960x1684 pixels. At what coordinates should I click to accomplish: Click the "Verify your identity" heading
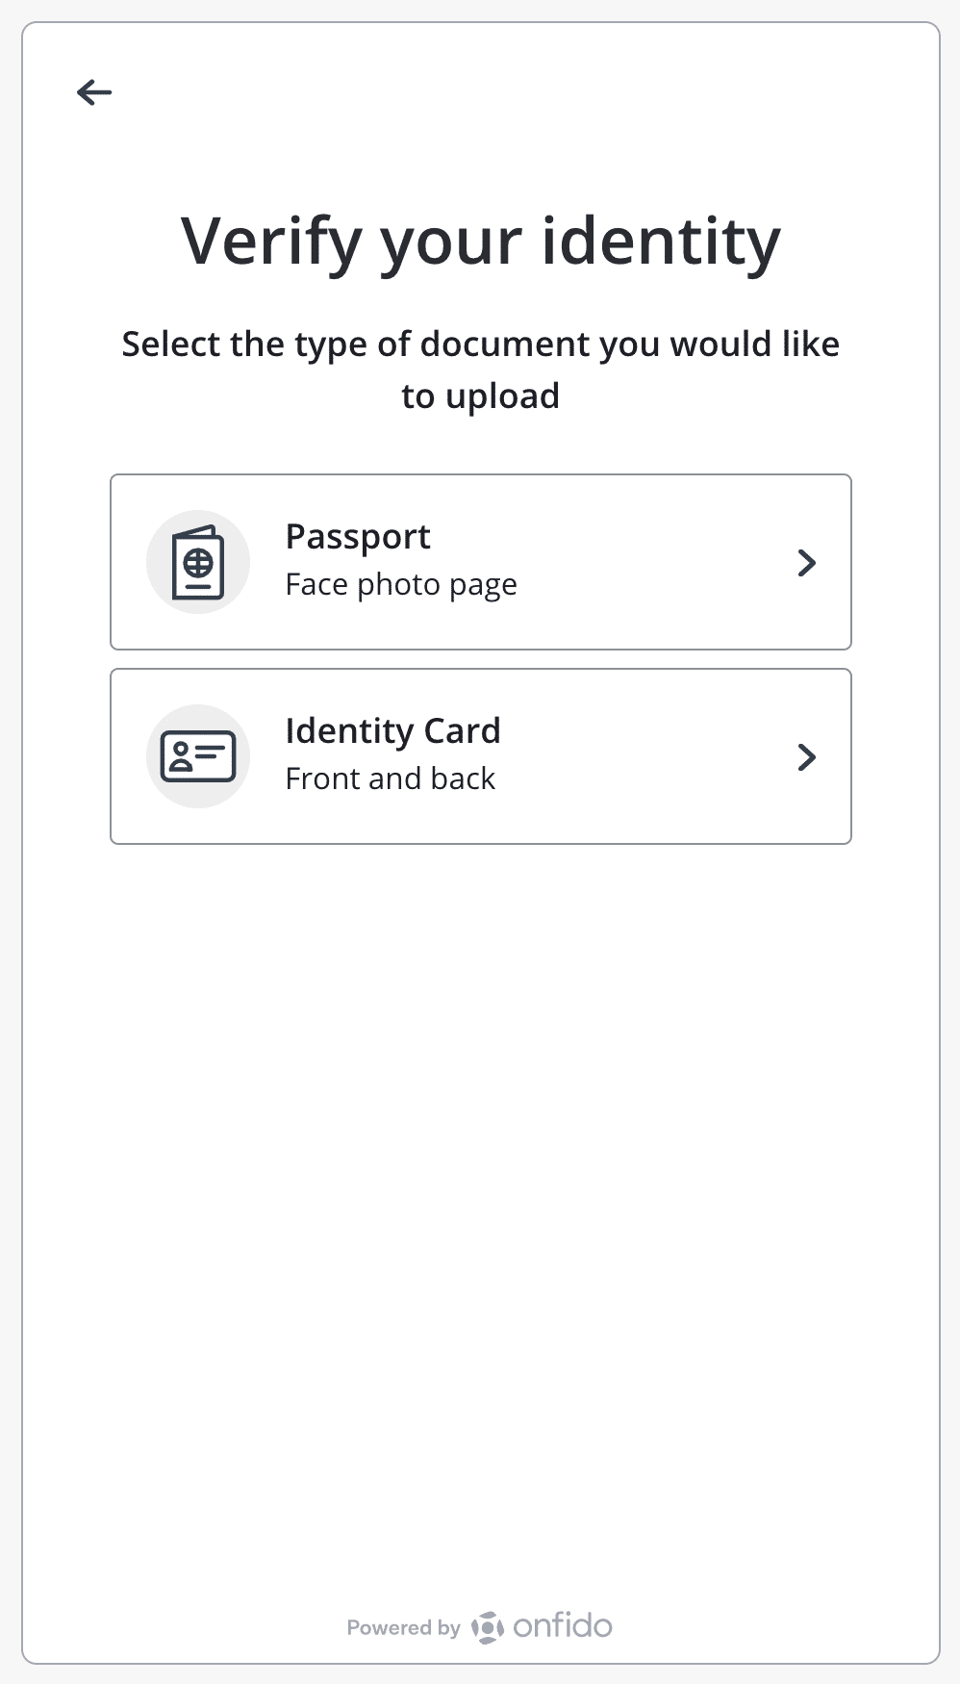point(481,242)
